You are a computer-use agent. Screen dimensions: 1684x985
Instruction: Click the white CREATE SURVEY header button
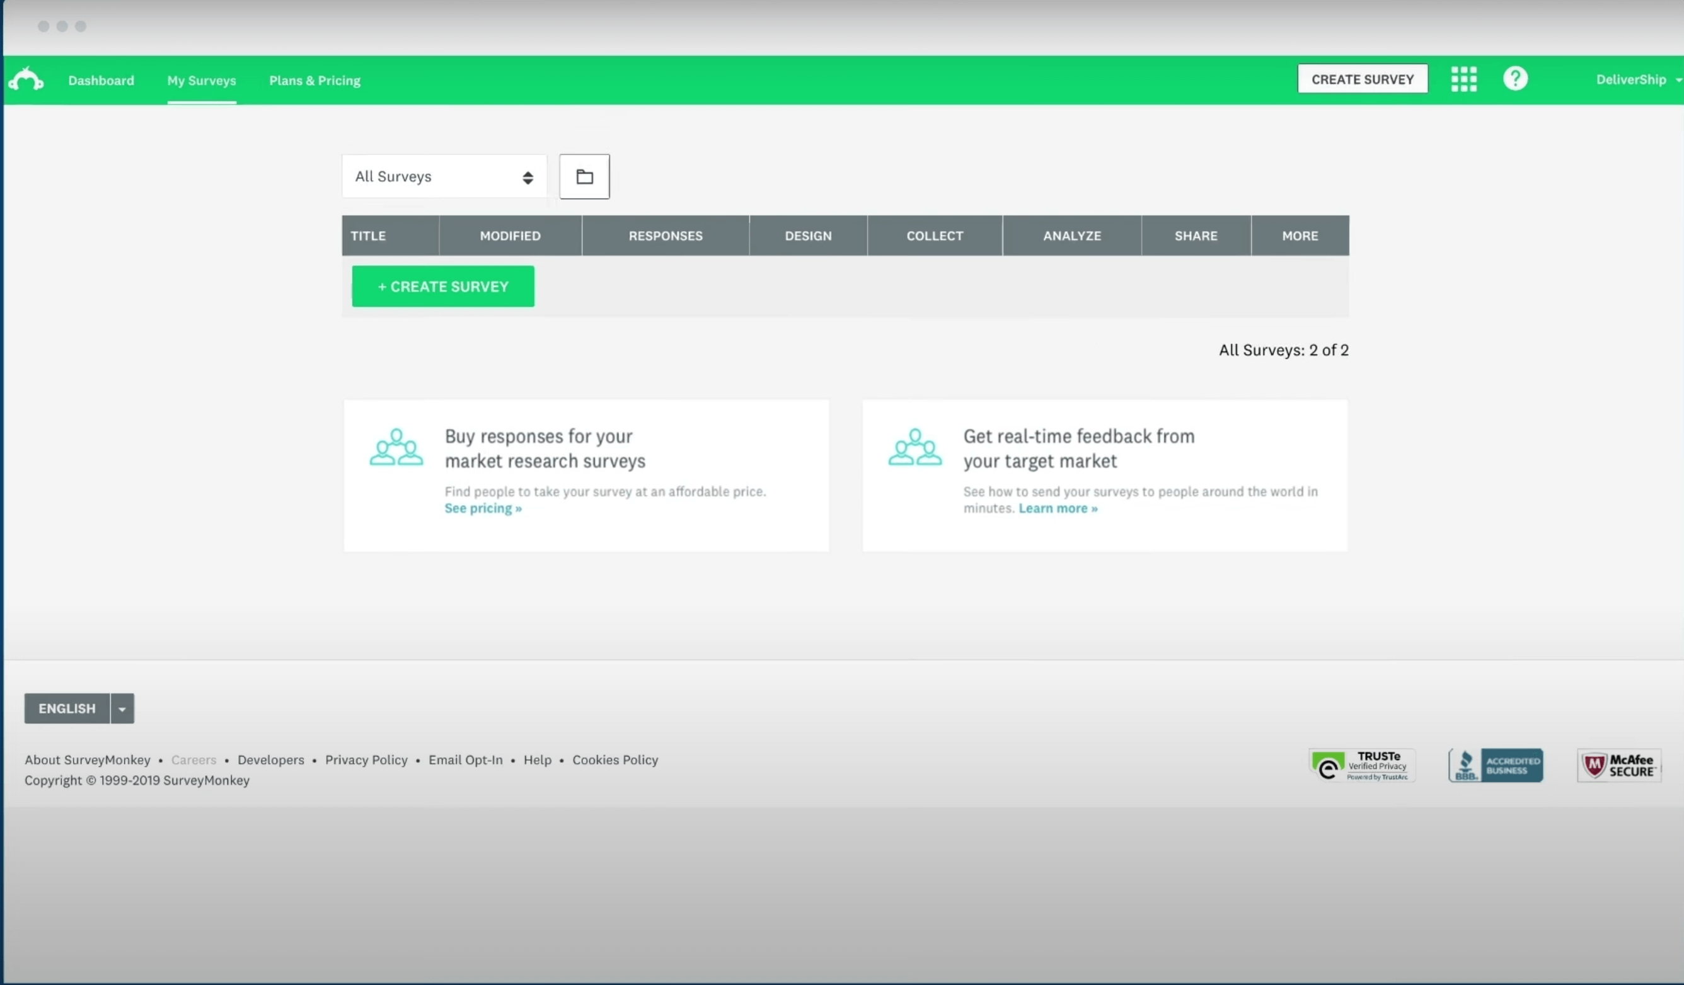coord(1362,79)
